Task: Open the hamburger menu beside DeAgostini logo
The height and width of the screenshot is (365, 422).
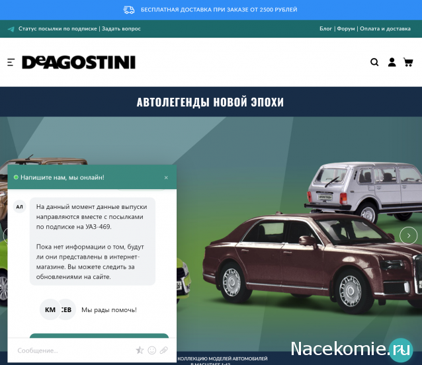Action: point(11,62)
